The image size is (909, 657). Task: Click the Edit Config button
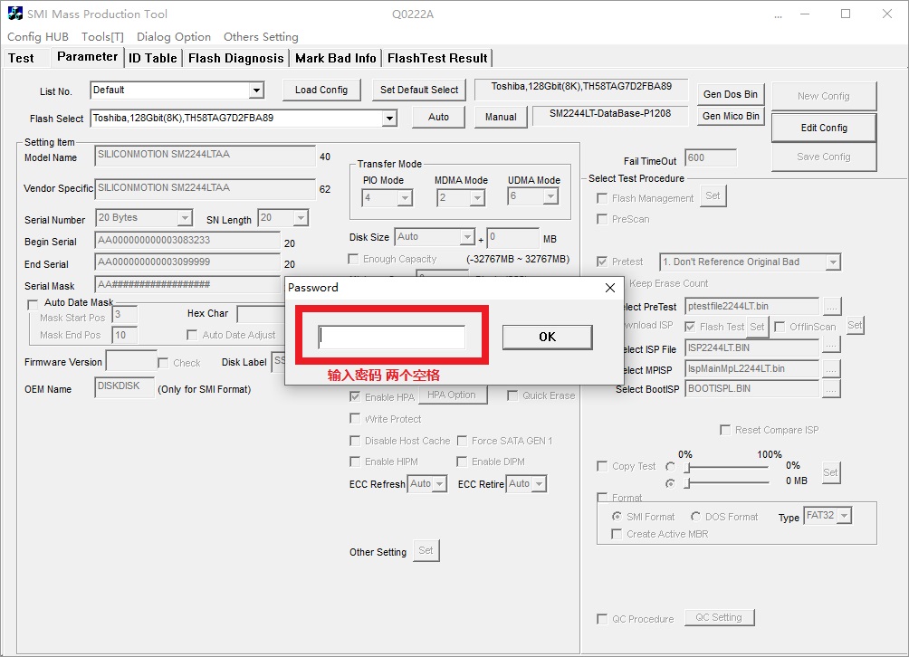coord(823,128)
